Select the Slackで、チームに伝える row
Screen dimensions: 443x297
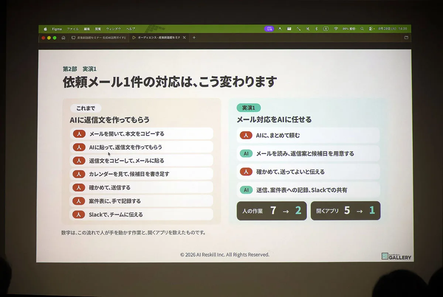coord(141,214)
